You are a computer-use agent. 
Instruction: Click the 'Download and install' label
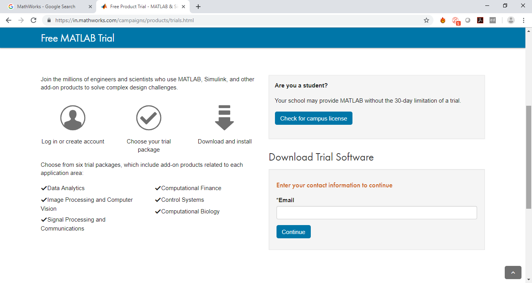pos(225,141)
